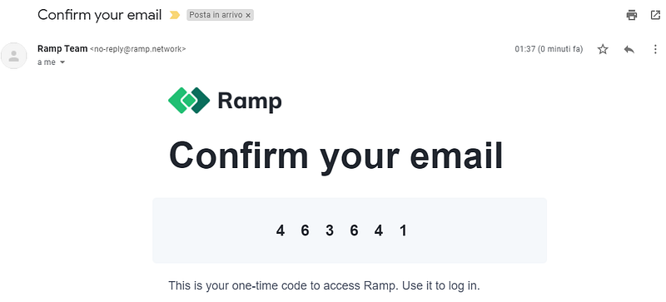Click the one-time code description text
Image resolution: width=666 pixels, height=302 pixels.
point(324,285)
